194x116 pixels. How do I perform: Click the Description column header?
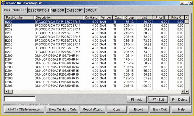coord(58,17)
